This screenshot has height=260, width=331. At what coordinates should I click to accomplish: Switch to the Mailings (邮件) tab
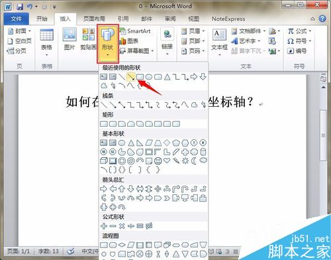point(146,19)
